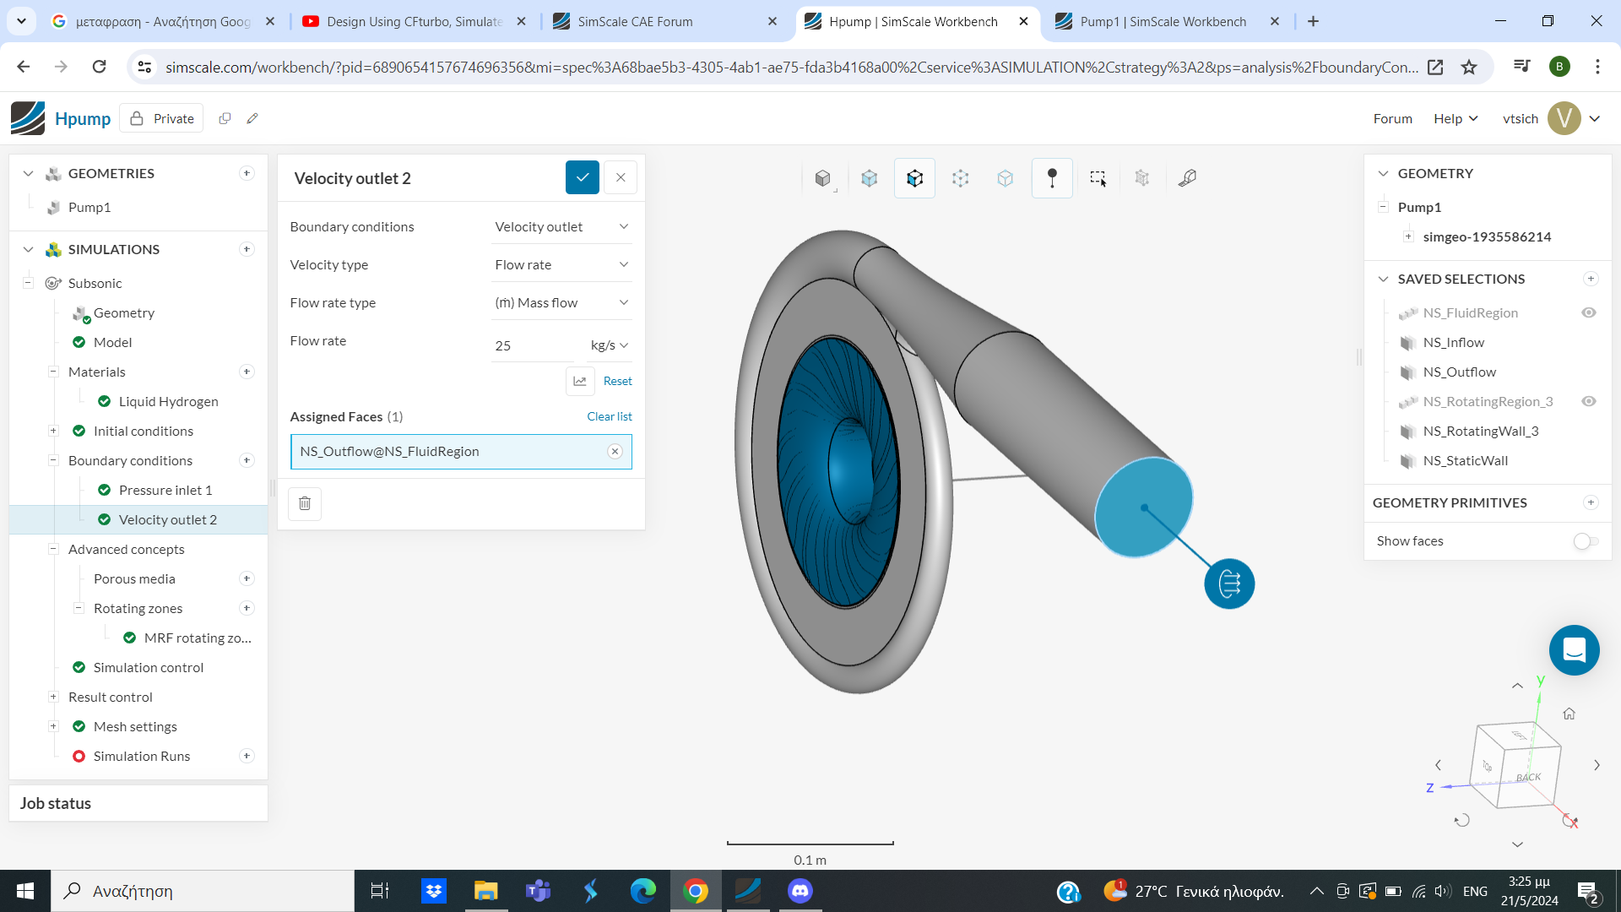The width and height of the screenshot is (1621, 912).
Task: Click the Clear list link for assigned faces
Action: (x=609, y=416)
